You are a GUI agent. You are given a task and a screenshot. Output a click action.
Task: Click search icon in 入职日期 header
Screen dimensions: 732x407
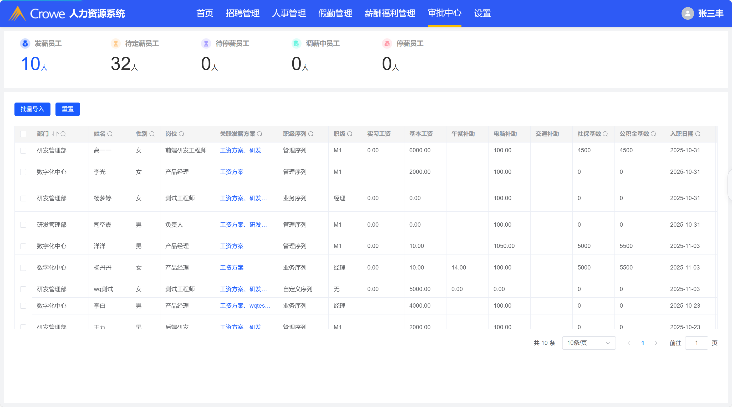(x=698, y=134)
